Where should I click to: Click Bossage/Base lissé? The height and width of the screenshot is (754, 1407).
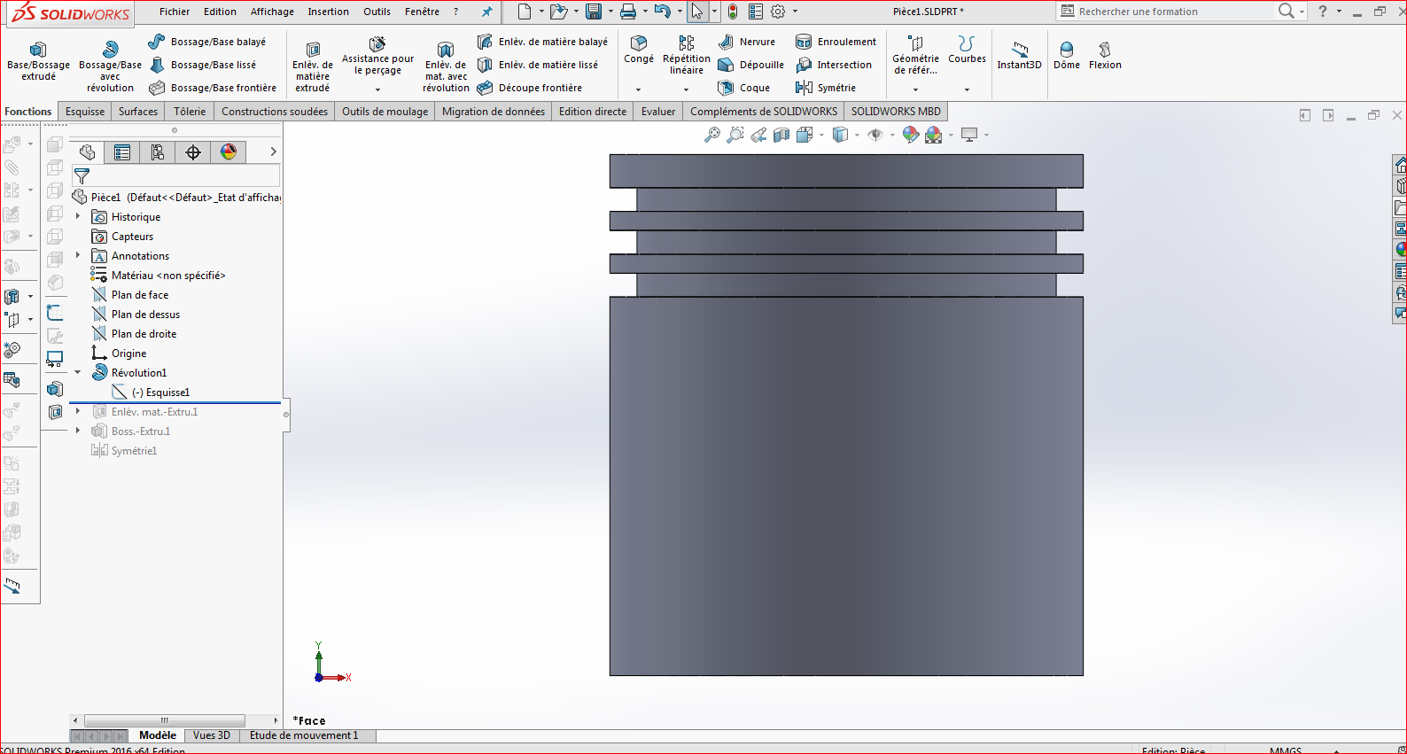pos(203,65)
